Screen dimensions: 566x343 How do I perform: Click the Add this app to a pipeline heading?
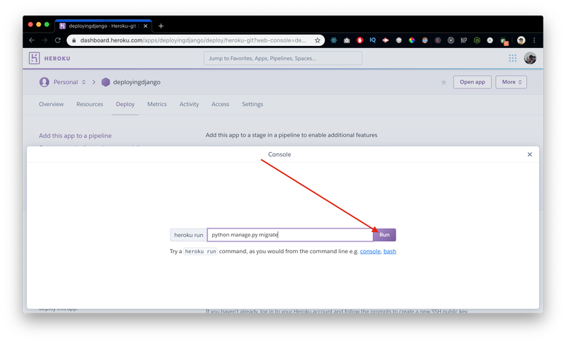tap(75, 136)
